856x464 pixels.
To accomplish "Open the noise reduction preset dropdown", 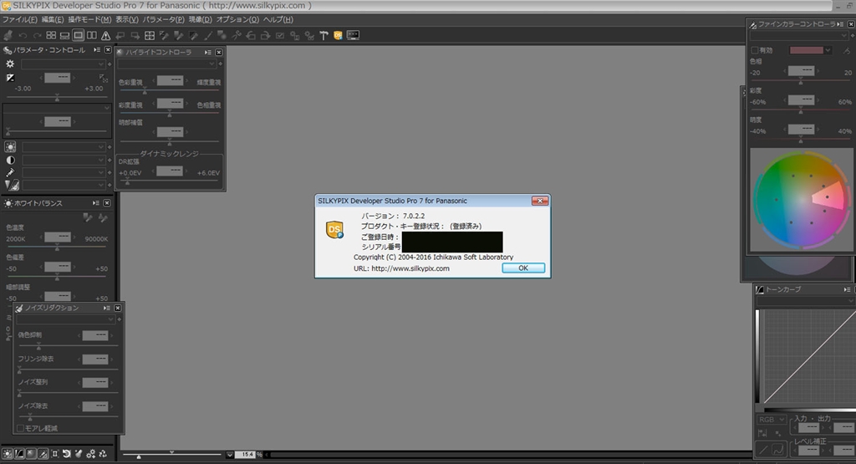I will [65, 319].
